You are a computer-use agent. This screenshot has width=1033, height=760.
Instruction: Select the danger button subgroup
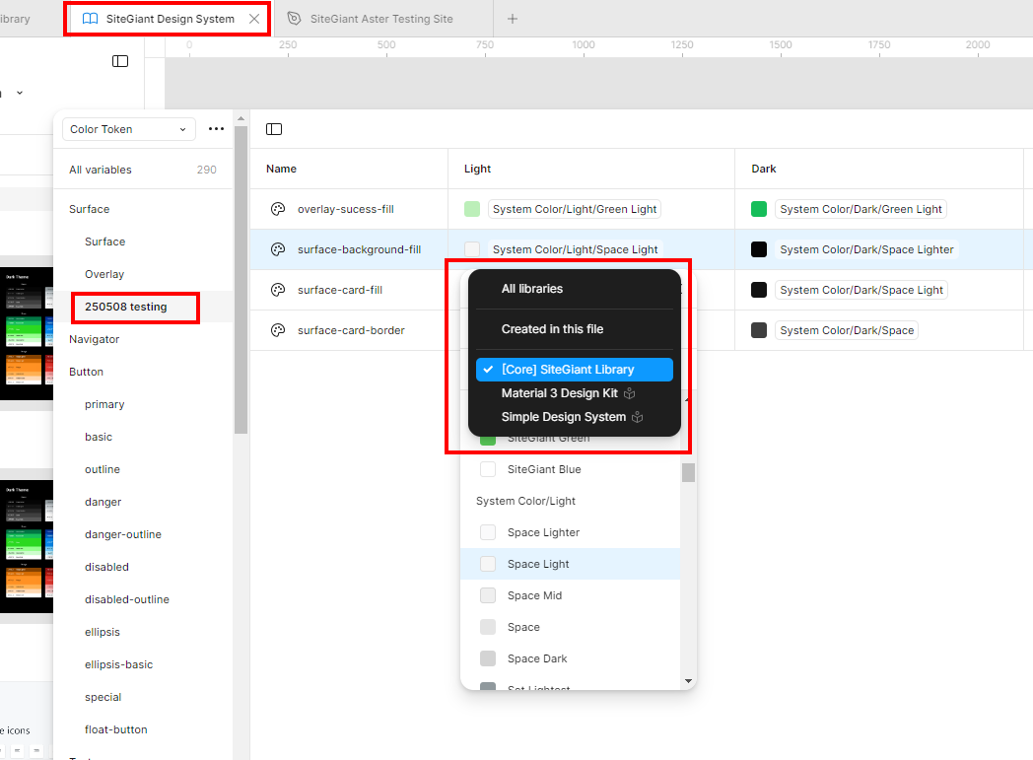pyautogui.click(x=103, y=502)
